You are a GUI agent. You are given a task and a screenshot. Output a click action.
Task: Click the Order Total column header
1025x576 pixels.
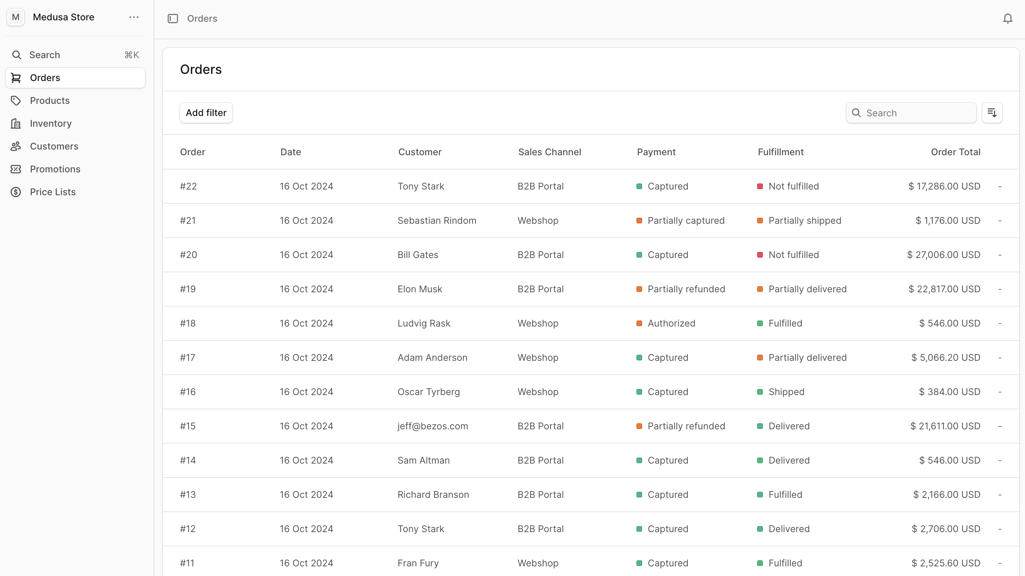(955, 152)
